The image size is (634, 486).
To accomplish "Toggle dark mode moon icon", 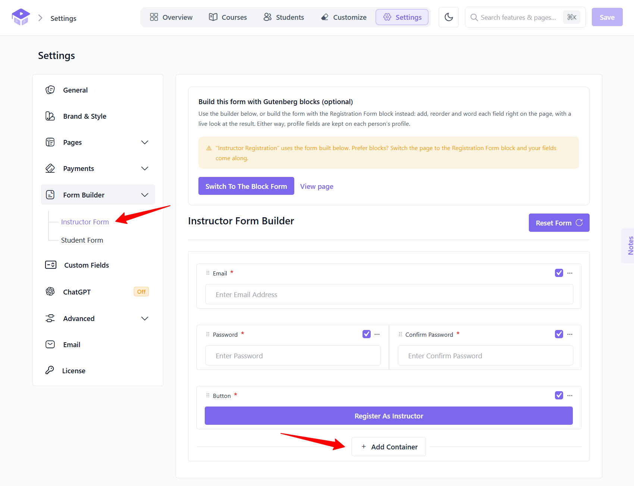I will [x=449, y=17].
